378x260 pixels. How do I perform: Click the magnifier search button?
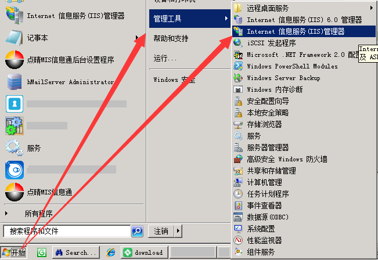[x=138, y=231]
